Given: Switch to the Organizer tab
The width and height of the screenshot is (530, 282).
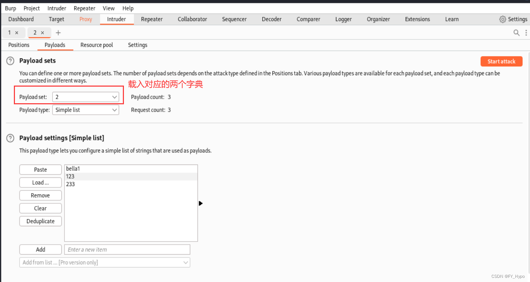Looking at the screenshot, I should pos(378,19).
